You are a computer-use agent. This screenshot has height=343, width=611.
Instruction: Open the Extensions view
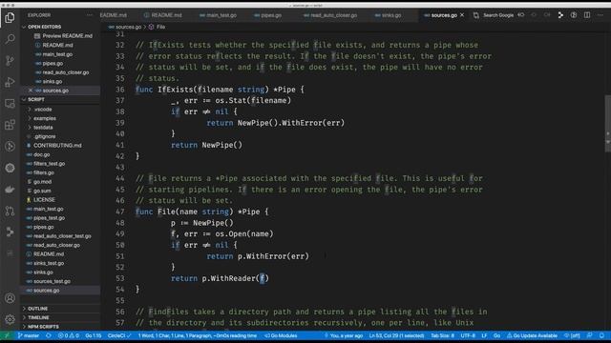point(10,125)
